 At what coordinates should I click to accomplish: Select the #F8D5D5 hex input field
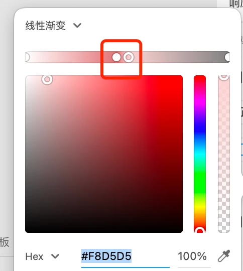click(x=125, y=256)
